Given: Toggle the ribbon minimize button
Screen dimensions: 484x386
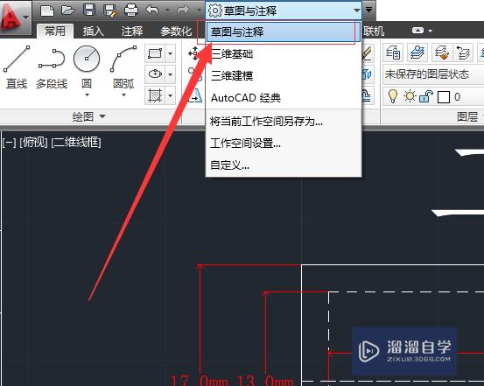Looking at the screenshot, I should 417,31.
